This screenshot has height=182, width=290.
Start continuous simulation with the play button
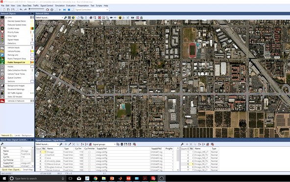[60, 10]
